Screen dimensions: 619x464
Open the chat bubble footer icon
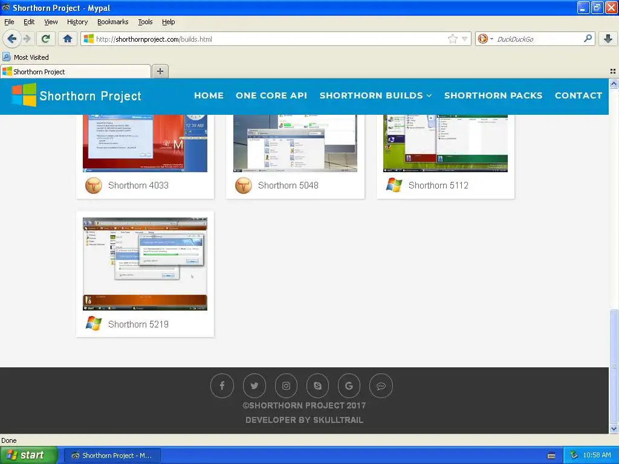(381, 385)
